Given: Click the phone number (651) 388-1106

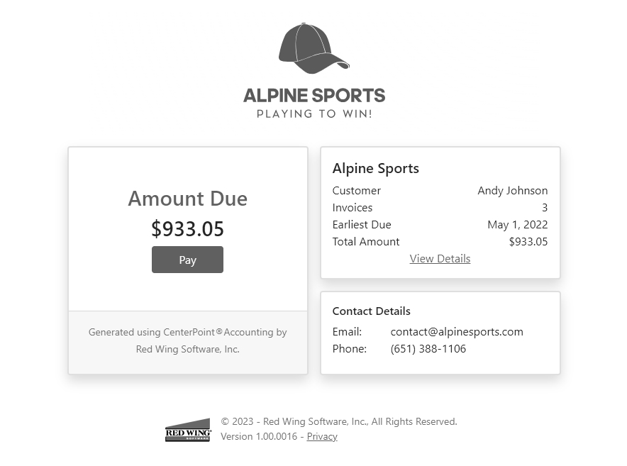Looking at the screenshot, I should coord(428,349).
